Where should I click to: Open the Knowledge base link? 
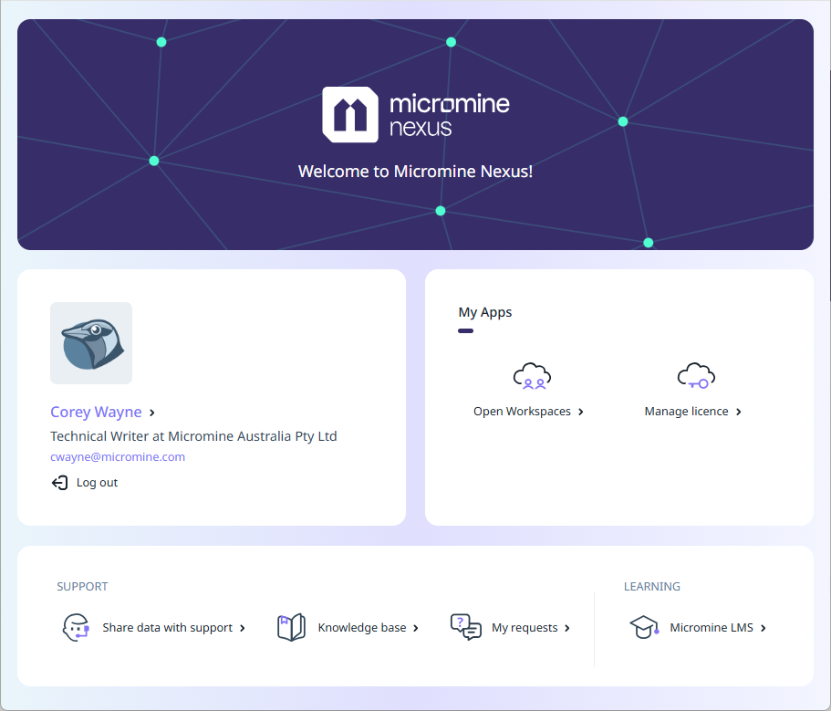(x=362, y=628)
